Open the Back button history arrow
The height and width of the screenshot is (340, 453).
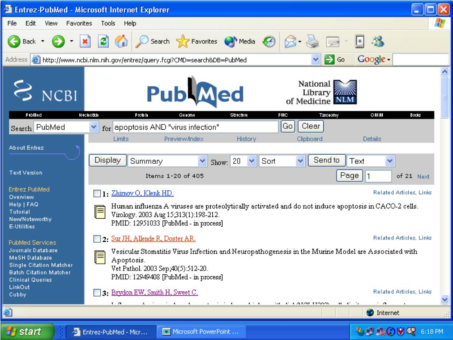tap(43, 41)
